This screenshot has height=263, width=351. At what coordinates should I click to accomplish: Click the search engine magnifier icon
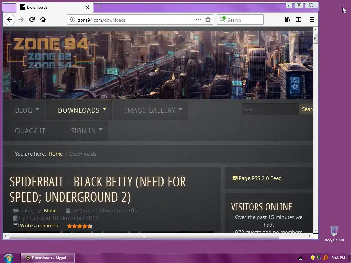[x=222, y=19]
